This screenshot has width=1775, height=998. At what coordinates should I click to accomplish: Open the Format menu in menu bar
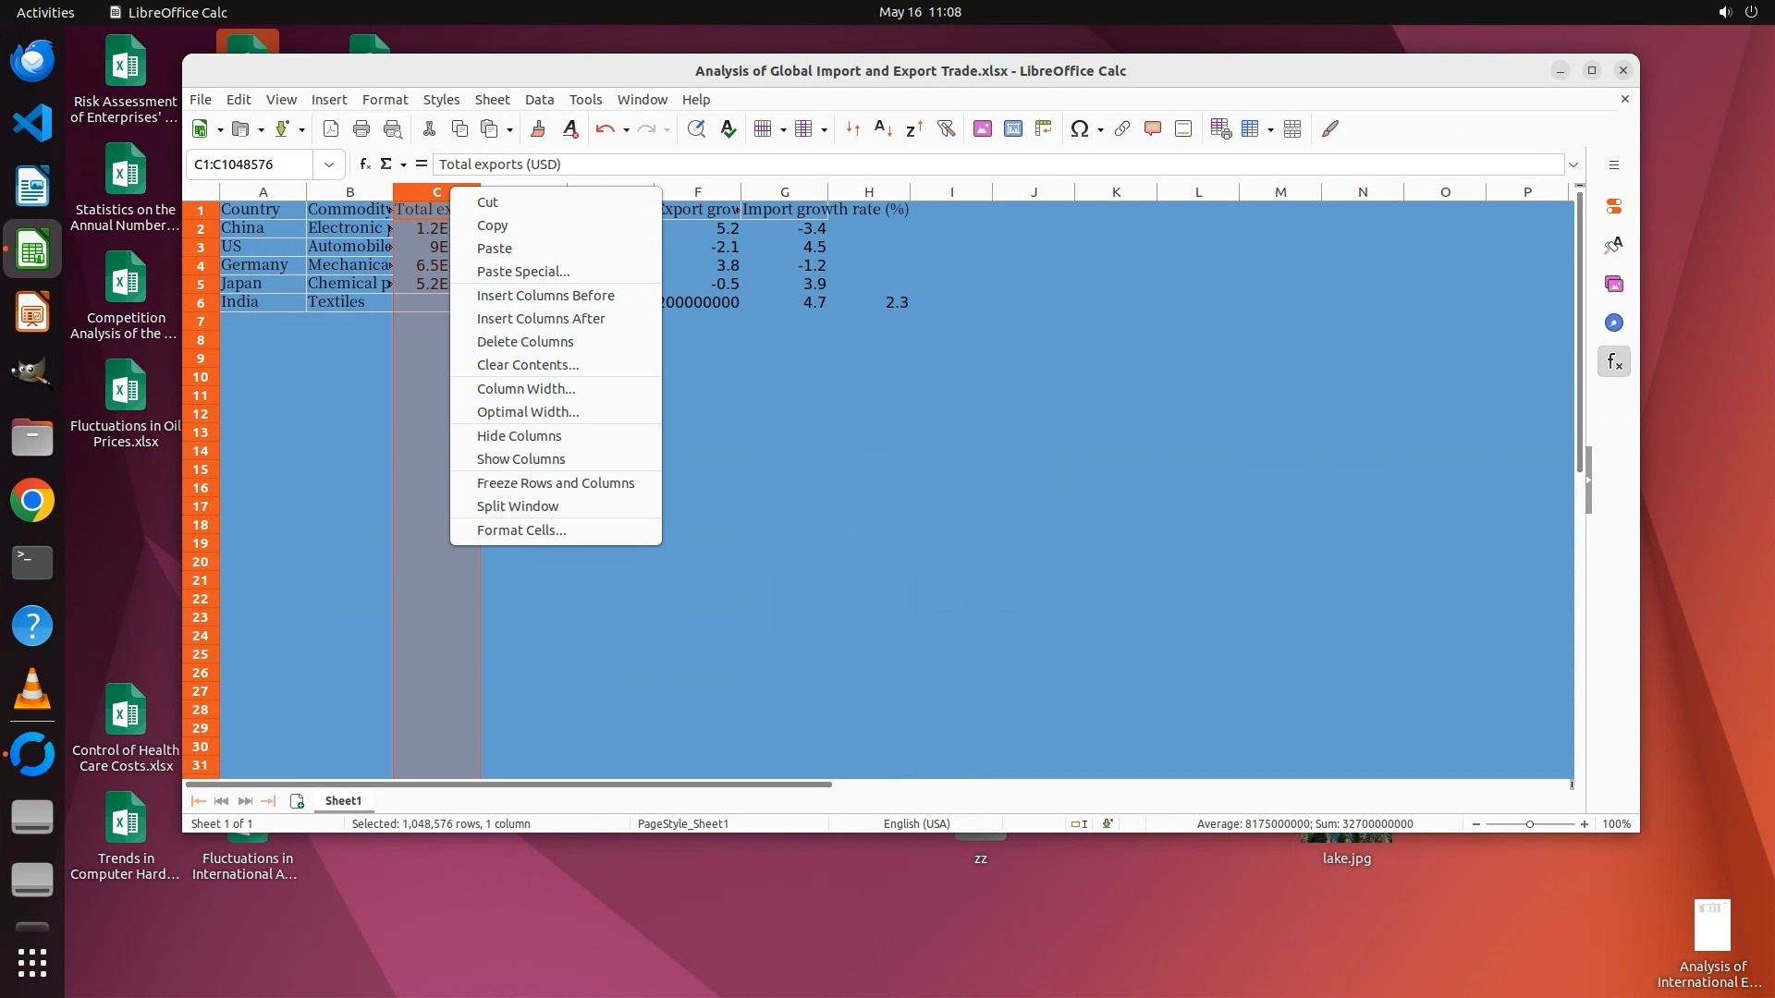tap(385, 100)
